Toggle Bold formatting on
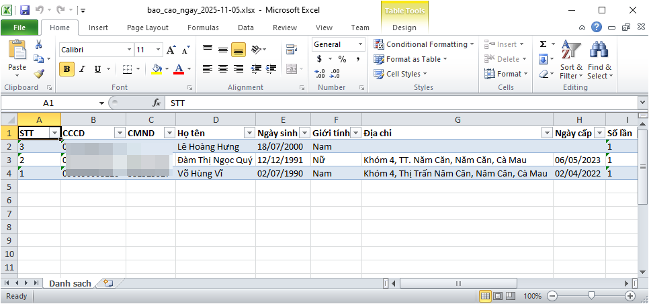This screenshot has height=304, width=649. coord(67,69)
